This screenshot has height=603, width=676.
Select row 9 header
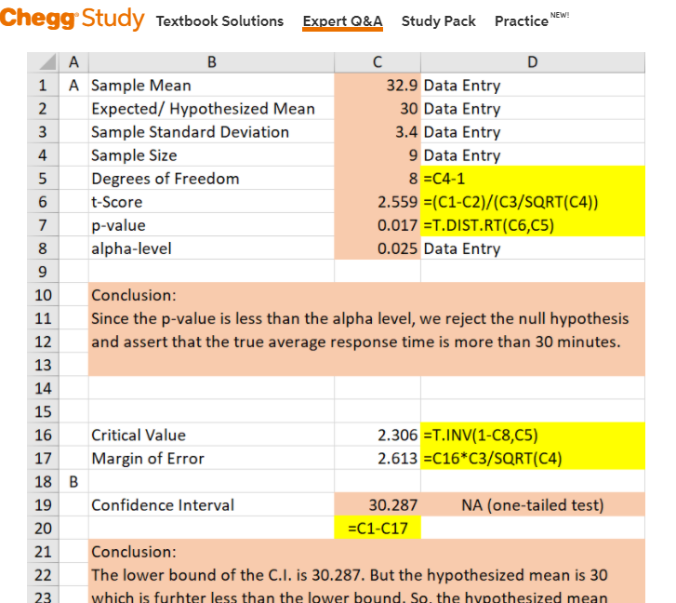tap(43, 272)
